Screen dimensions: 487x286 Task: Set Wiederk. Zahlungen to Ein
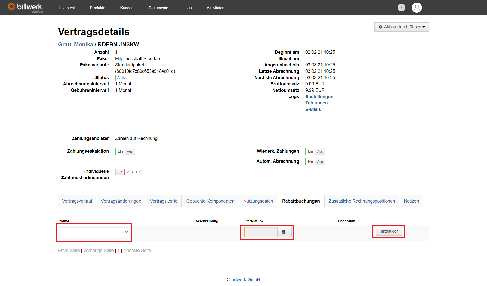click(x=310, y=151)
